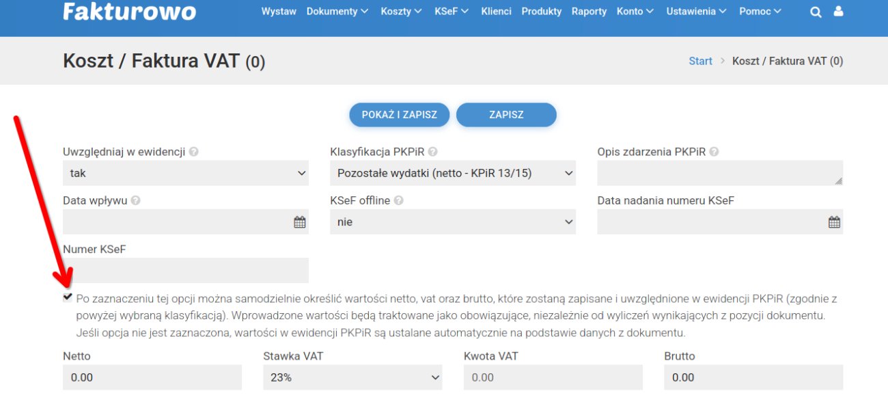Uncheck the custom PKPiR values checkbox
This screenshot has width=888, height=402.
coord(66,297)
